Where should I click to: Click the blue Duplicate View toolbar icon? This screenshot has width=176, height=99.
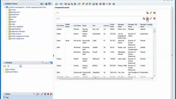point(75,4)
